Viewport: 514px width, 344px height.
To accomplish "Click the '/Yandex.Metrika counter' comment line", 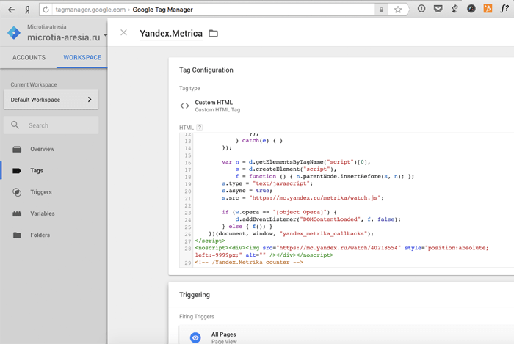I will [x=249, y=262].
